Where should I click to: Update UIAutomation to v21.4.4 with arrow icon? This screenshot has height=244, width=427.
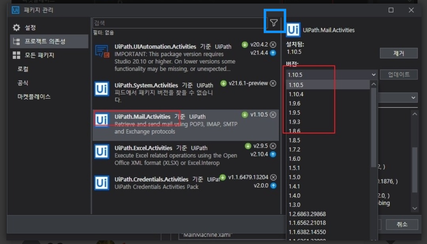pos(273,53)
